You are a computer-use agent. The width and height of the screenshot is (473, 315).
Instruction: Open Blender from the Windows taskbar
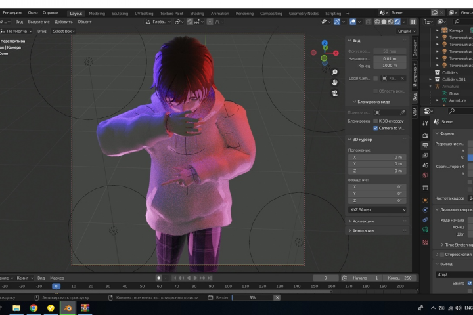(x=68, y=308)
